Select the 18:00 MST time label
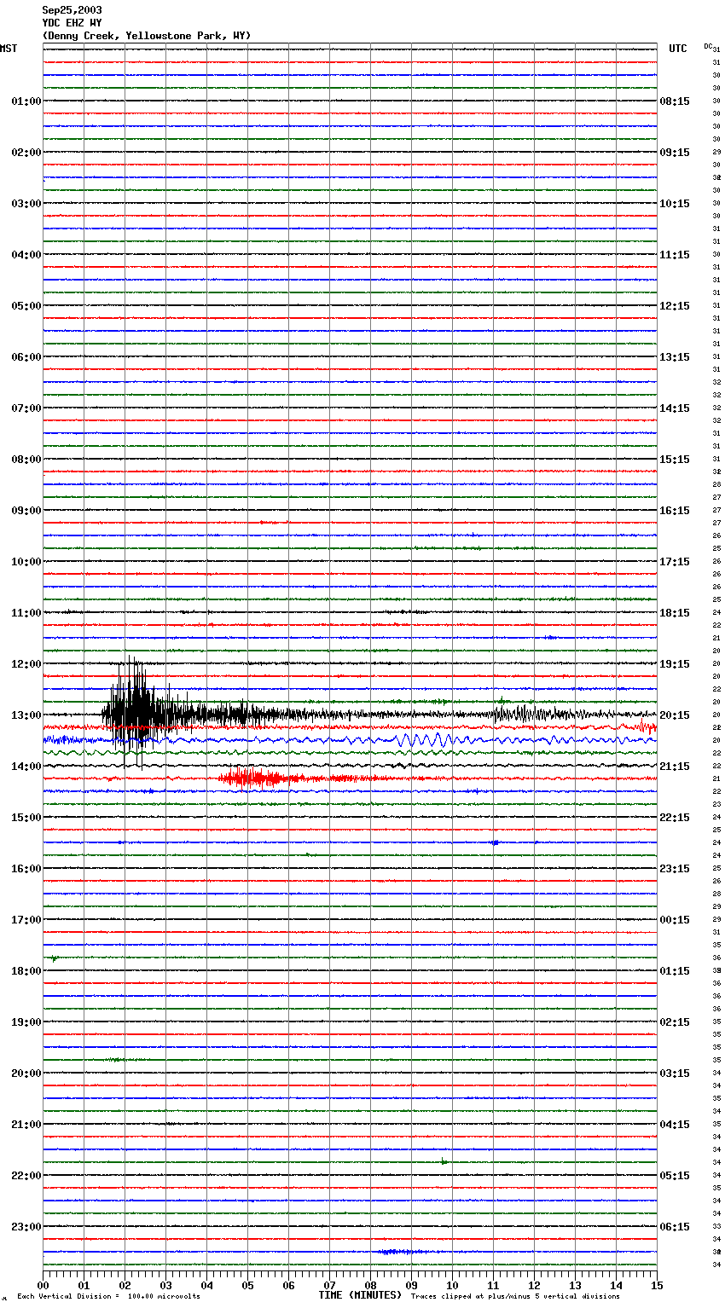 click(26, 971)
